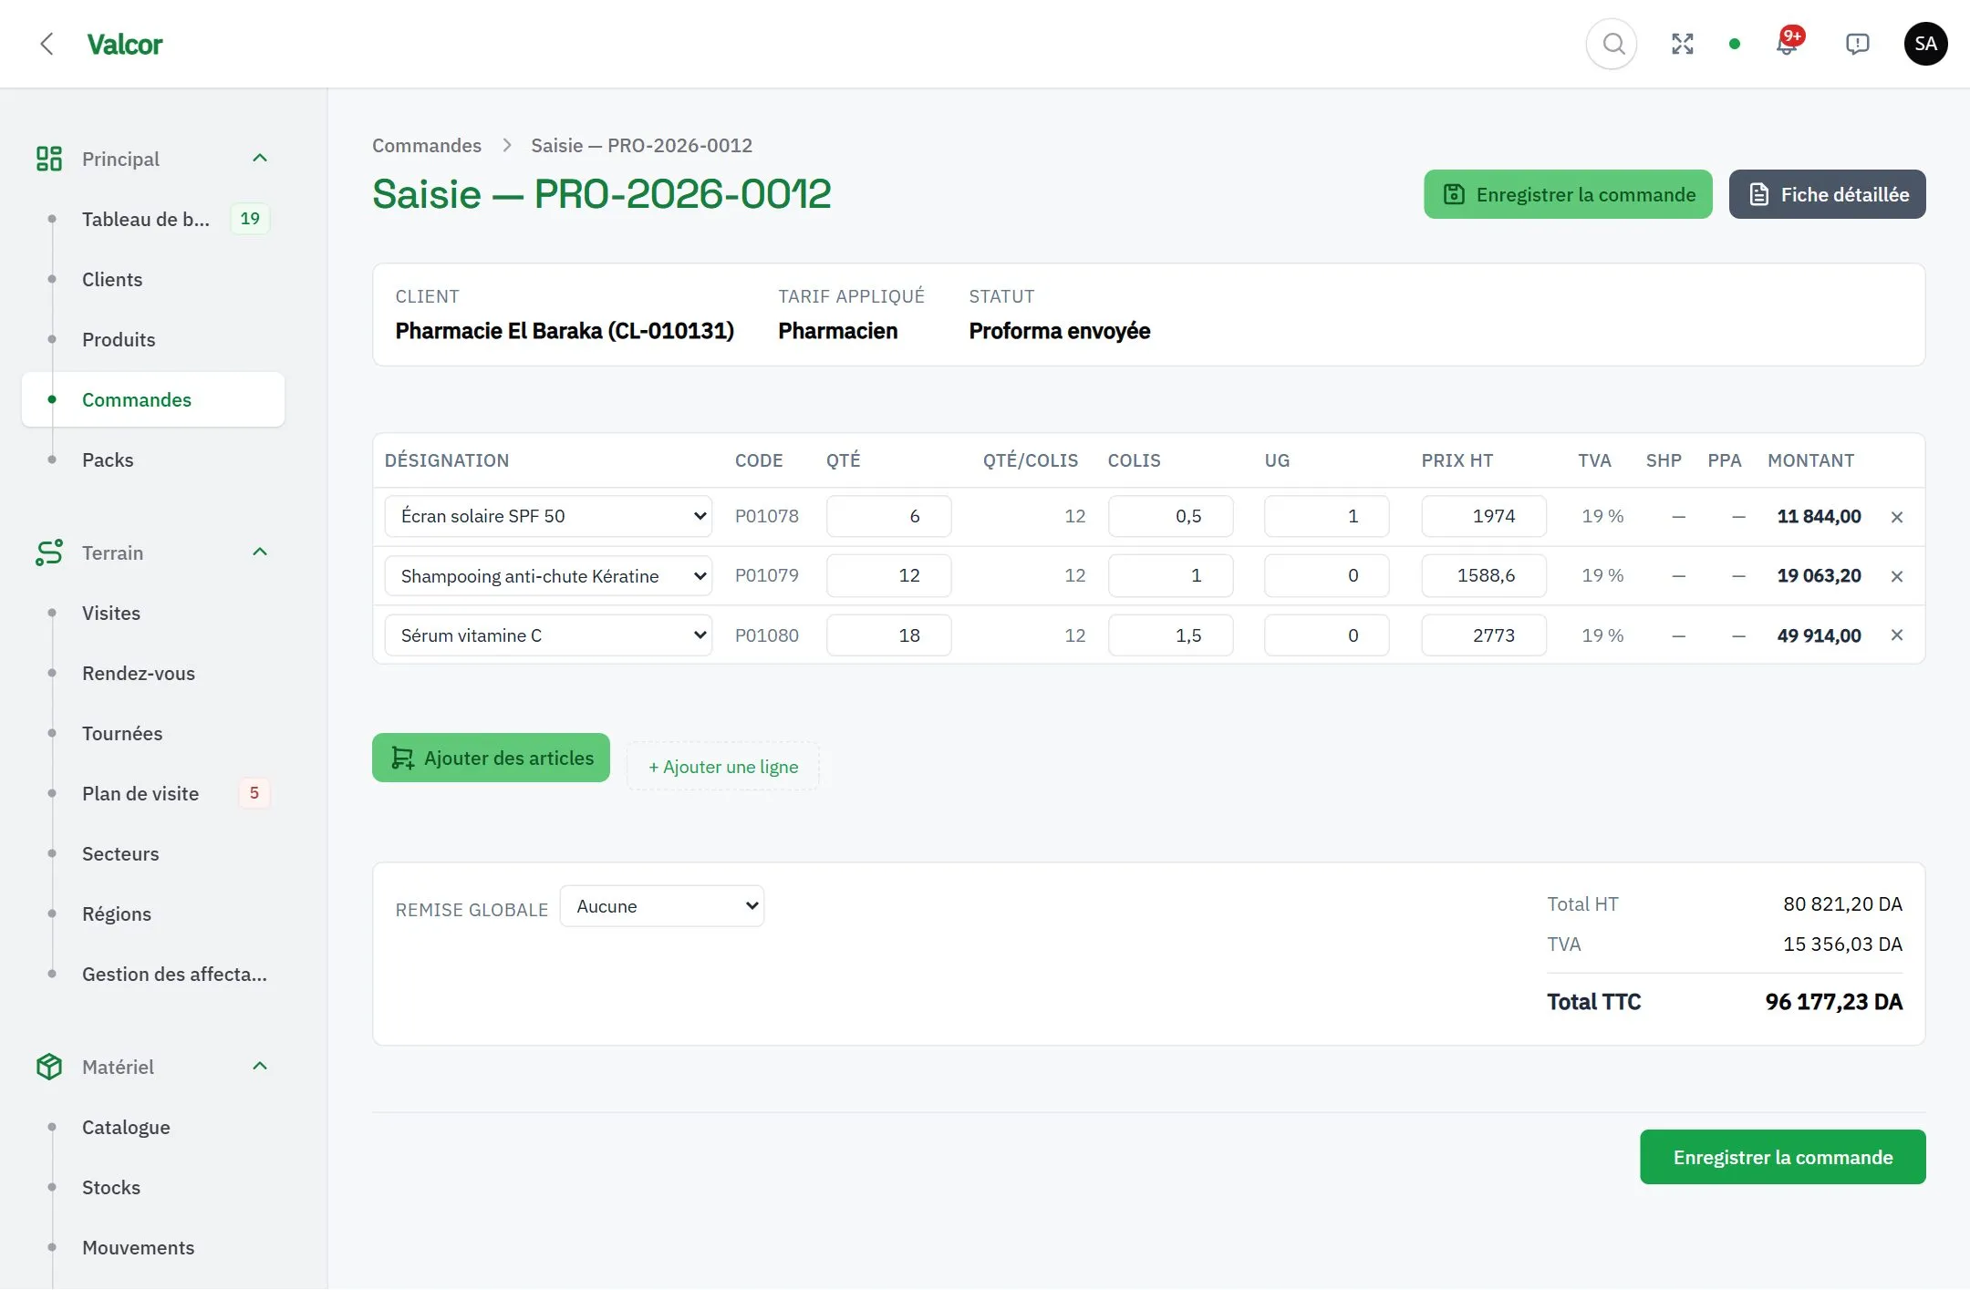The image size is (1970, 1290).
Task: Open the Fiche détaillée button
Action: 1828,194
